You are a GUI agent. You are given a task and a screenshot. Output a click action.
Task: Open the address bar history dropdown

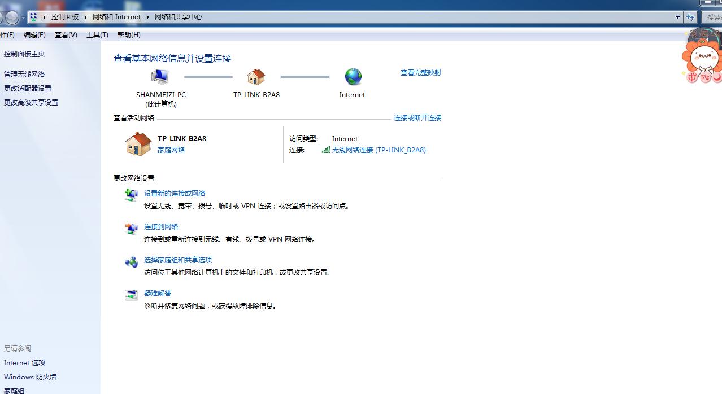click(678, 17)
